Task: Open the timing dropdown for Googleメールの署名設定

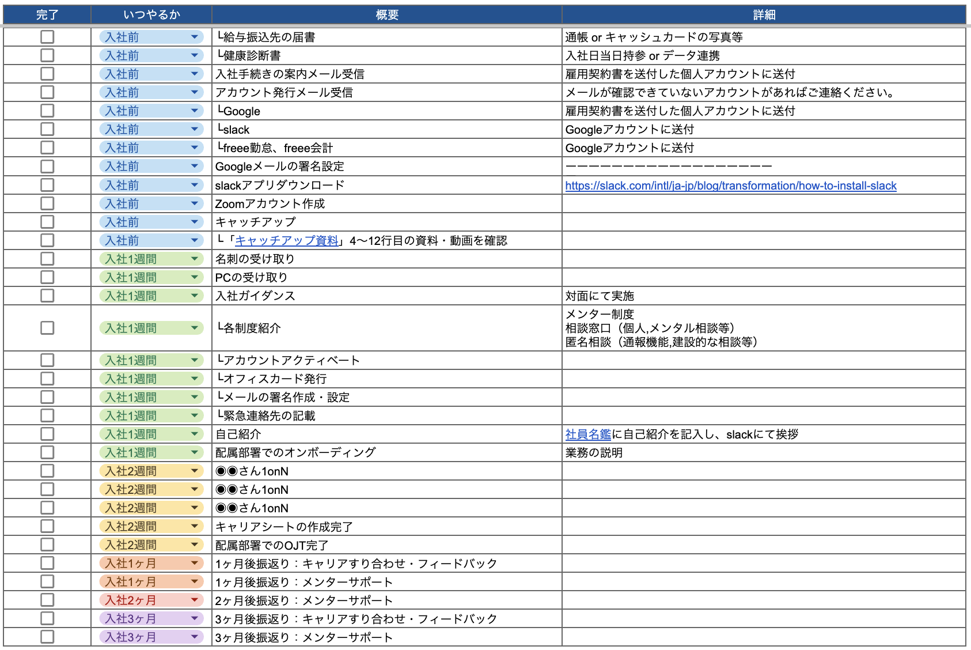Action: tap(194, 166)
